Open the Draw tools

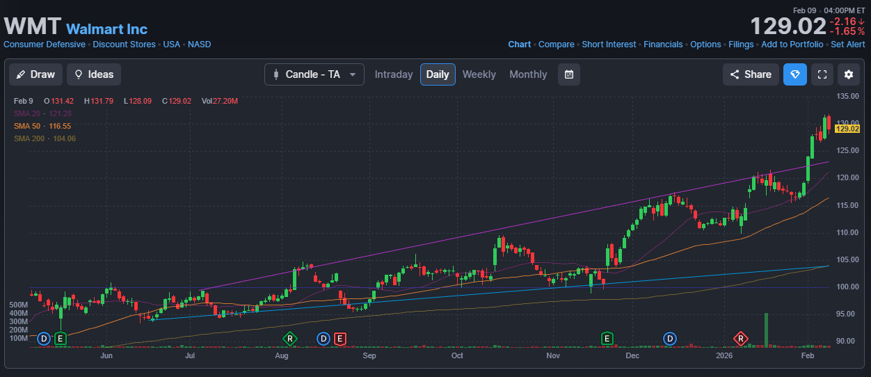coord(36,74)
